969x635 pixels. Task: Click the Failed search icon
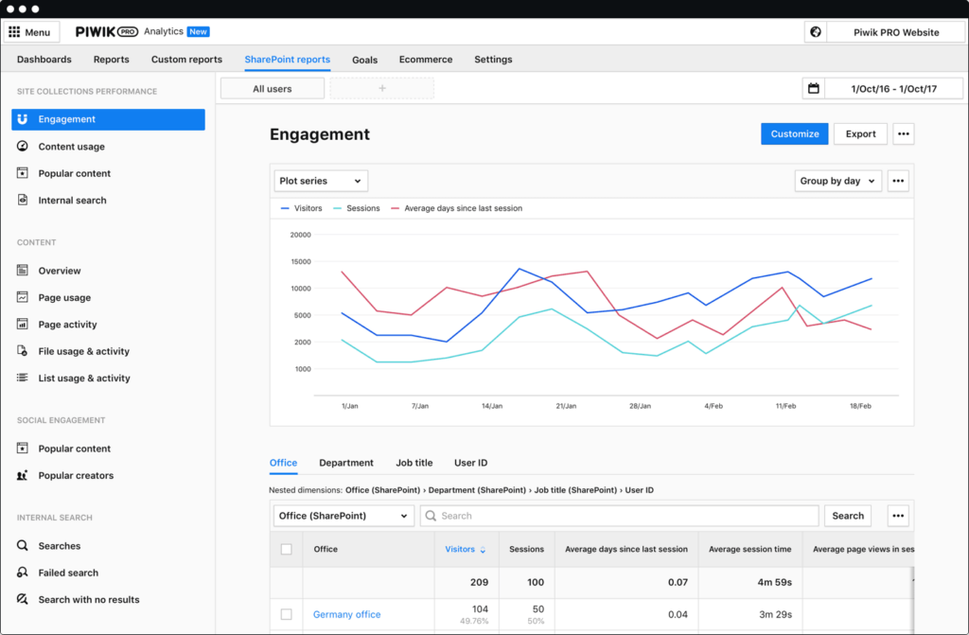click(x=23, y=572)
